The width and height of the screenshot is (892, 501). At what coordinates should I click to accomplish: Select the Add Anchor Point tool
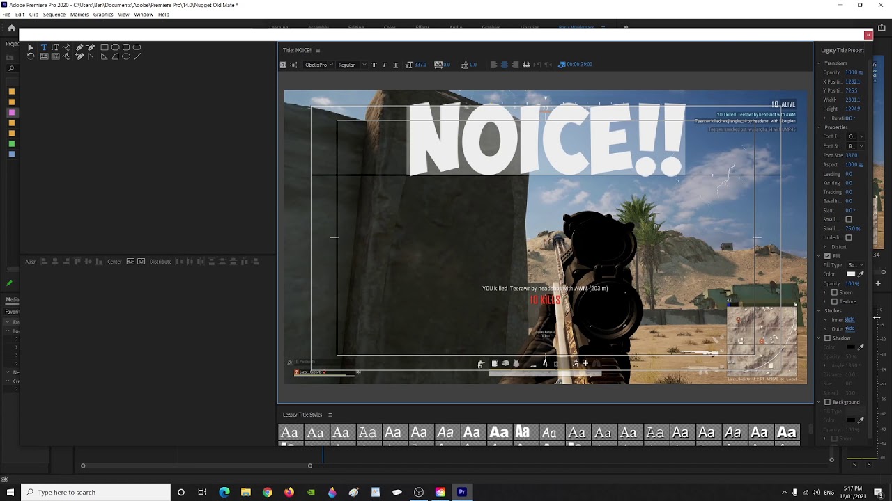point(79,56)
